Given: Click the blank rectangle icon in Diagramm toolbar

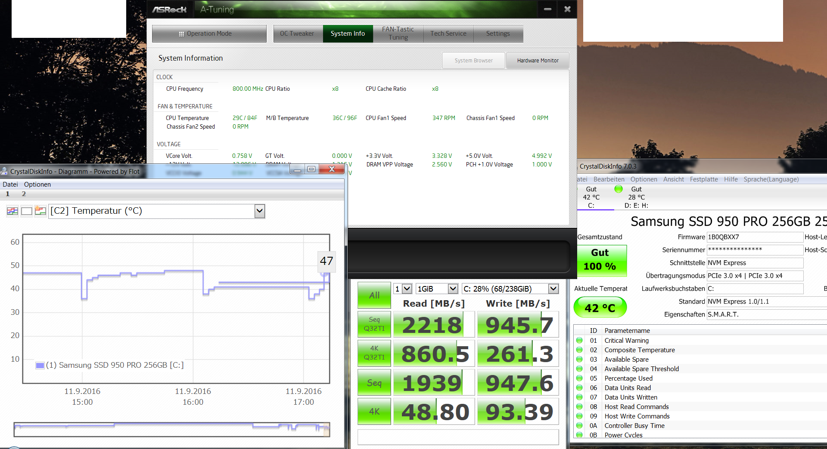Looking at the screenshot, I should coord(27,211).
